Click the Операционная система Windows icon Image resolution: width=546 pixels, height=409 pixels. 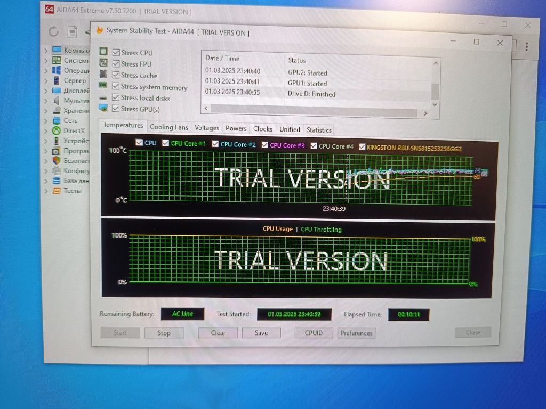pyautogui.click(x=57, y=70)
